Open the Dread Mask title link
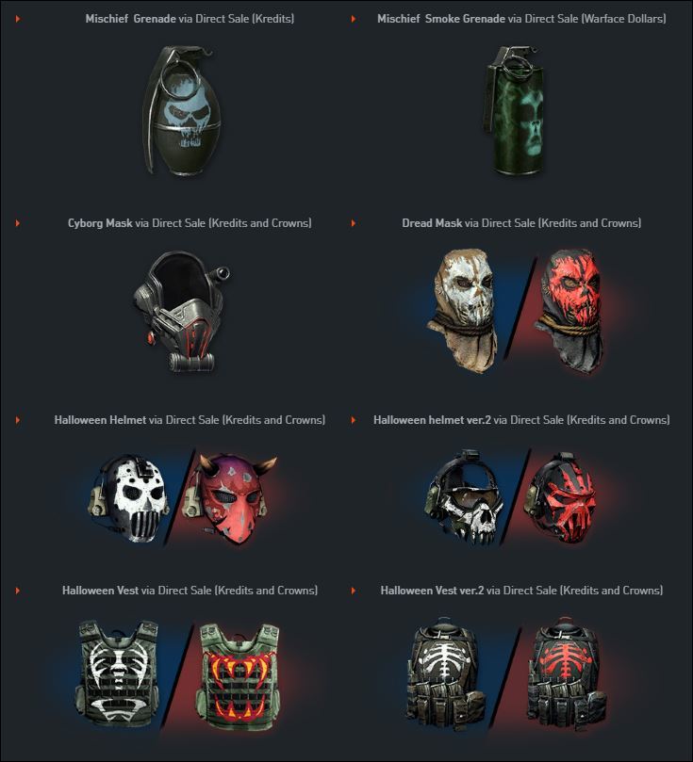 432,223
